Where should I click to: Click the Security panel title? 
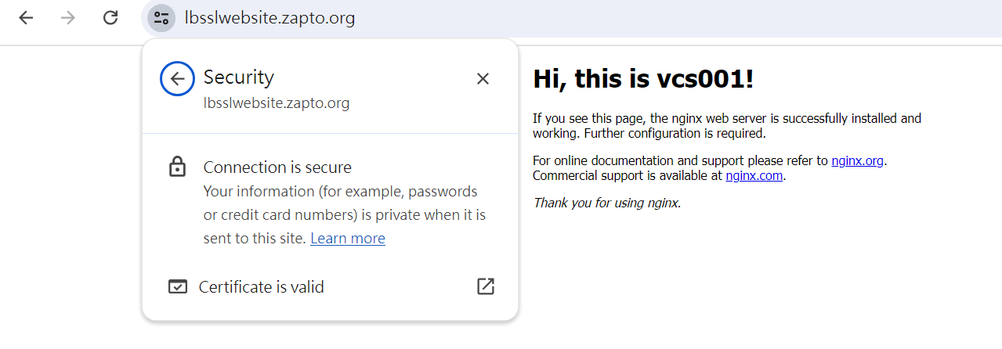click(239, 77)
